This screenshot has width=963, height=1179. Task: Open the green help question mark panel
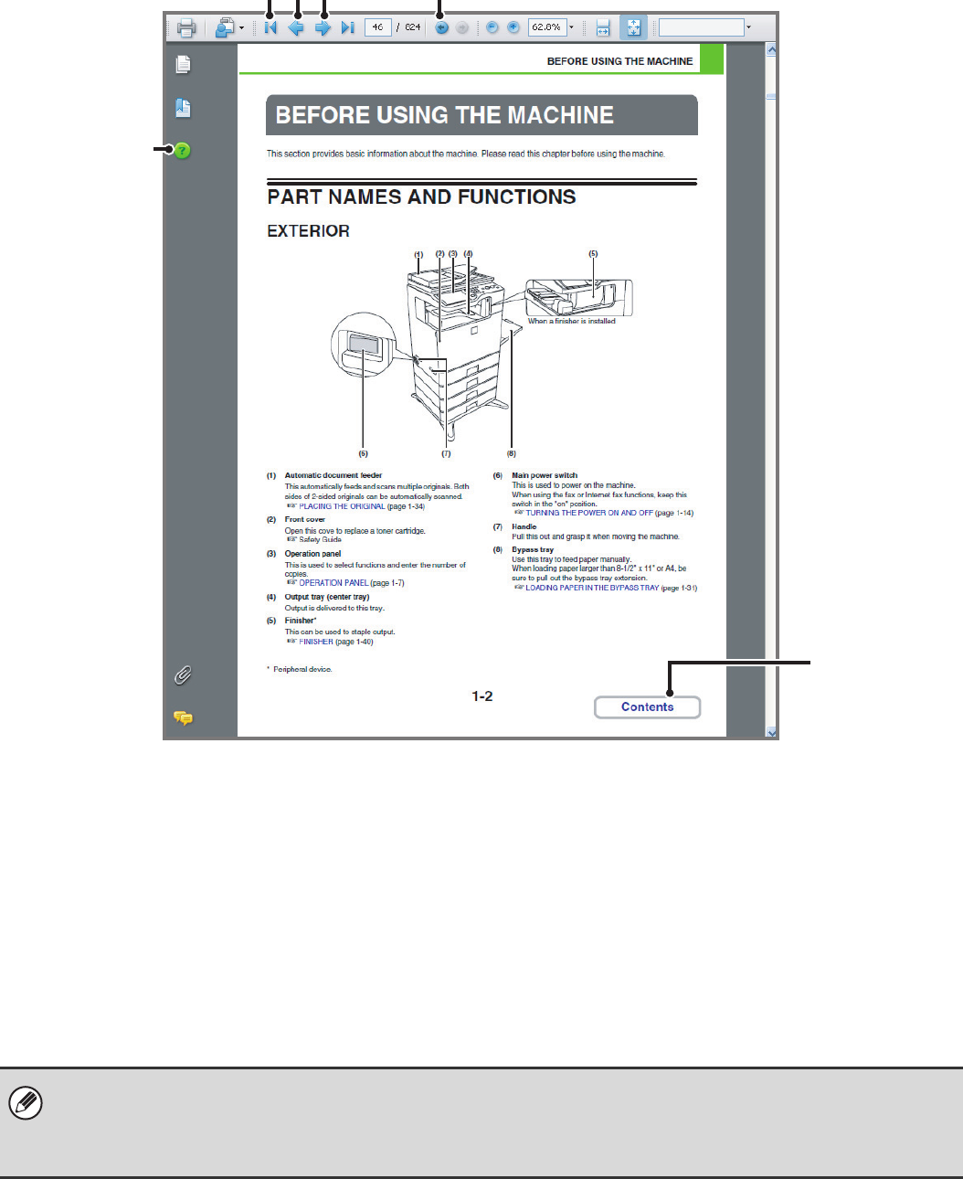183,150
